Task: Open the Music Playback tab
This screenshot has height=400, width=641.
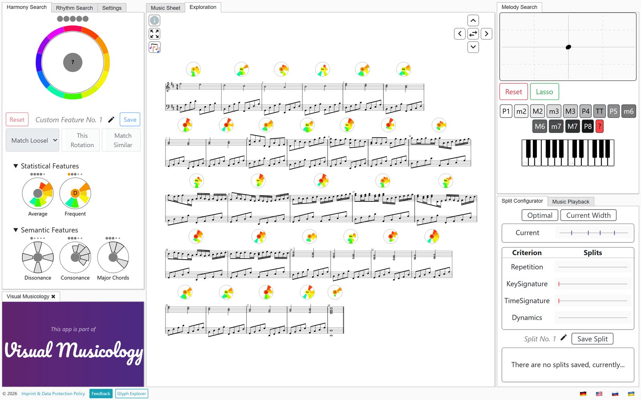Action: (x=570, y=202)
